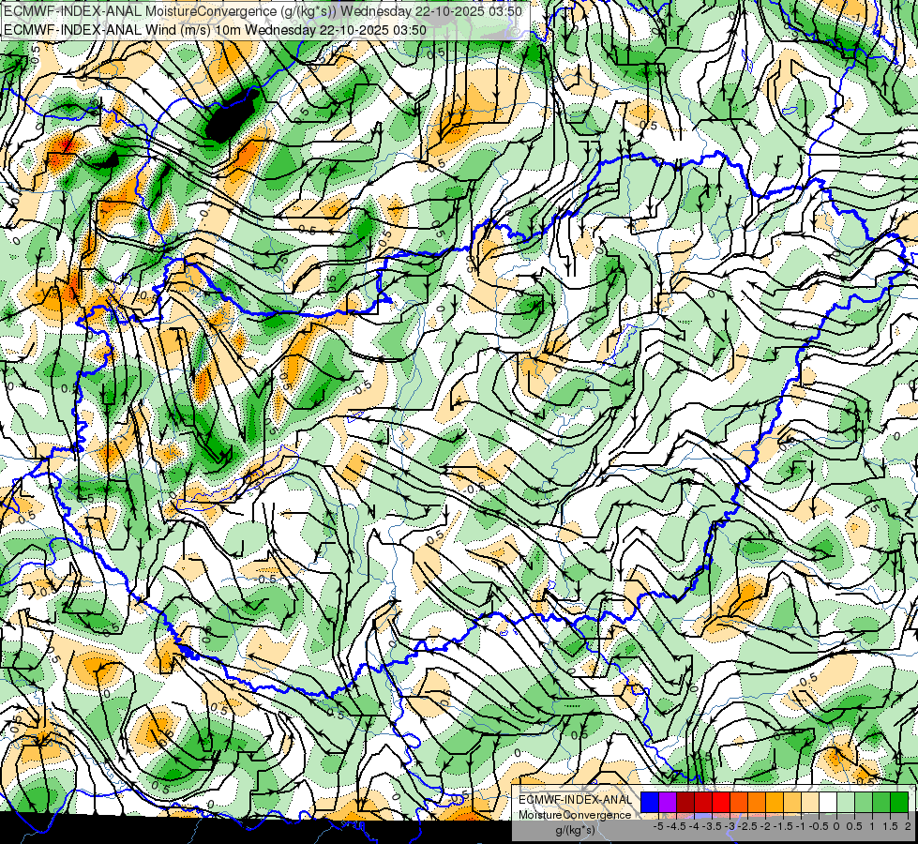918x844 pixels.
Task: Click the '-2.5' legend tick label
Action: [x=747, y=826]
